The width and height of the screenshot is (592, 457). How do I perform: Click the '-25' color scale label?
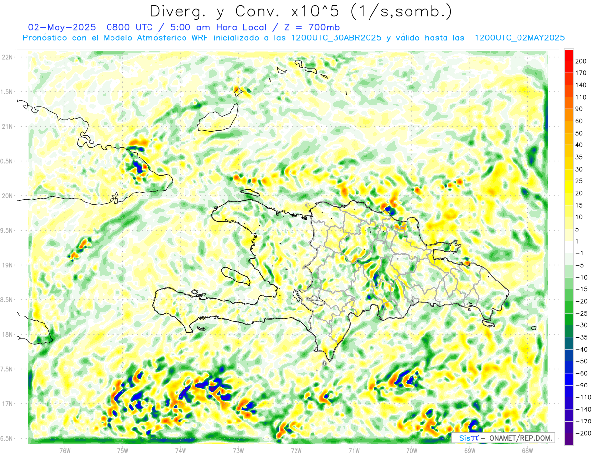tap(582, 314)
